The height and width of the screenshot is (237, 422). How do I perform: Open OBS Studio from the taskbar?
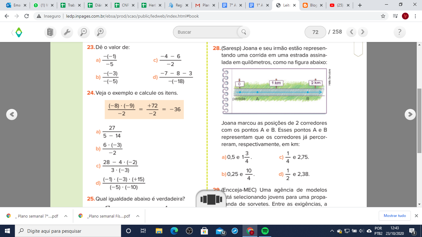189,231
